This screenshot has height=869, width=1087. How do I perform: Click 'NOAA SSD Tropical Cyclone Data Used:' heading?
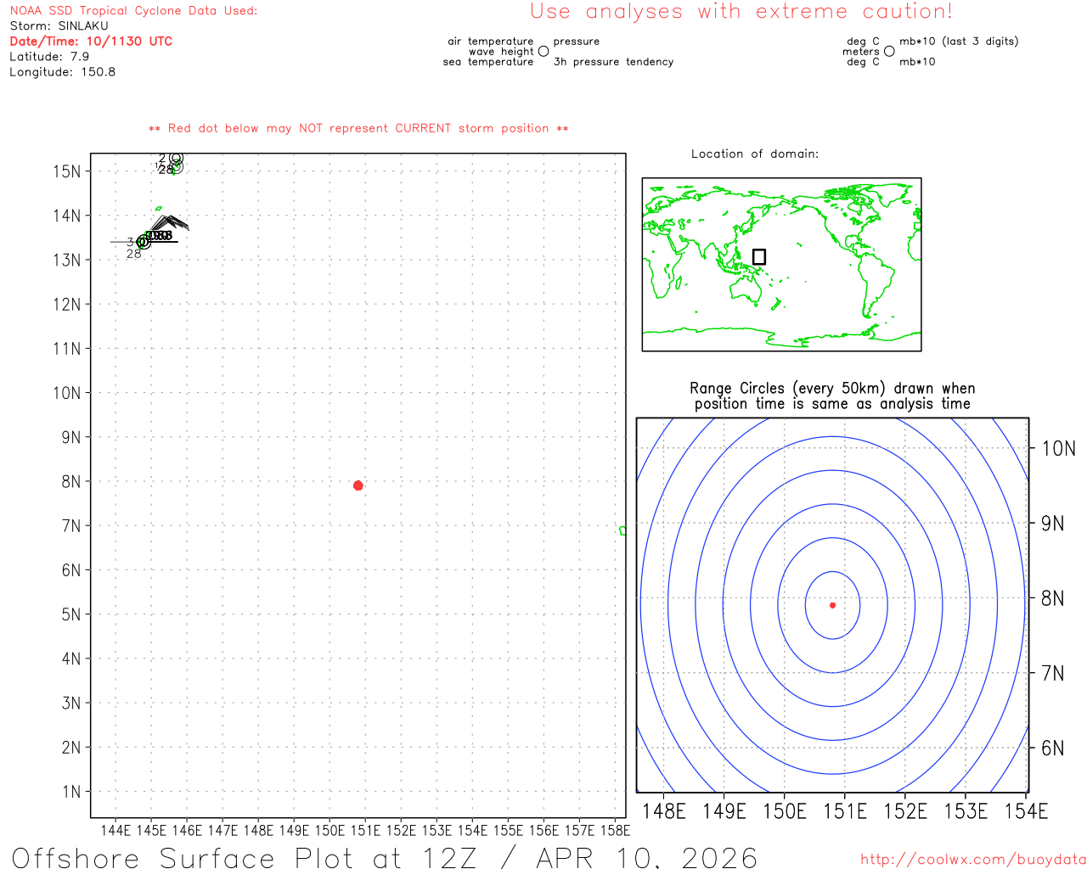[133, 11]
